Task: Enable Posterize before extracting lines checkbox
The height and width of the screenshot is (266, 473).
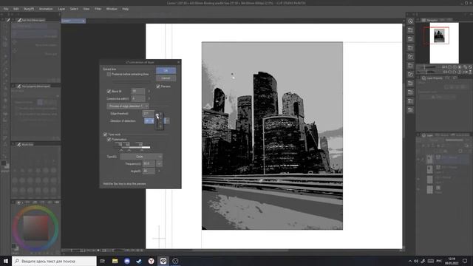Action: tap(109, 74)
